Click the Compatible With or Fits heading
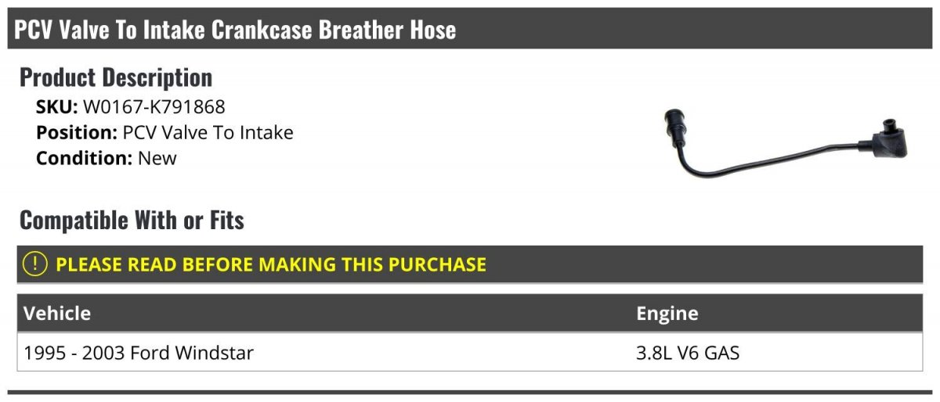This screenshot has height=402, width=940. click(x=132, y=221)
